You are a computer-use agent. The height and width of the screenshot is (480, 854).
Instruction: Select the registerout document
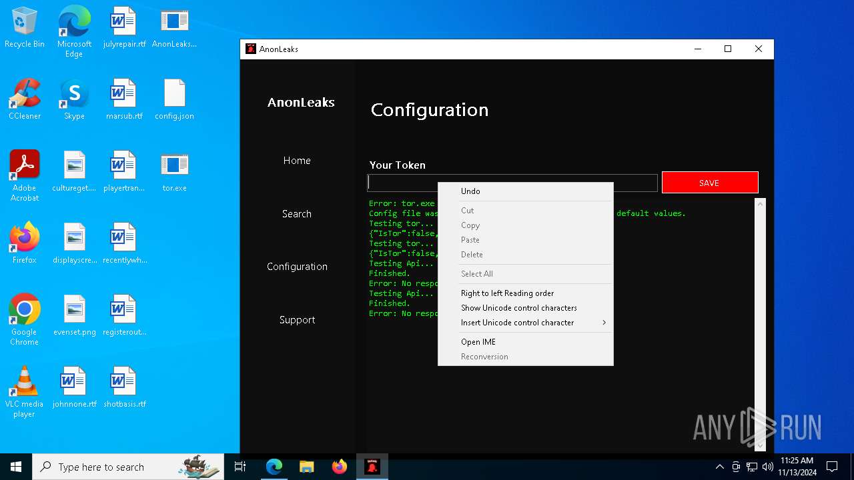[x=124, y=316]
